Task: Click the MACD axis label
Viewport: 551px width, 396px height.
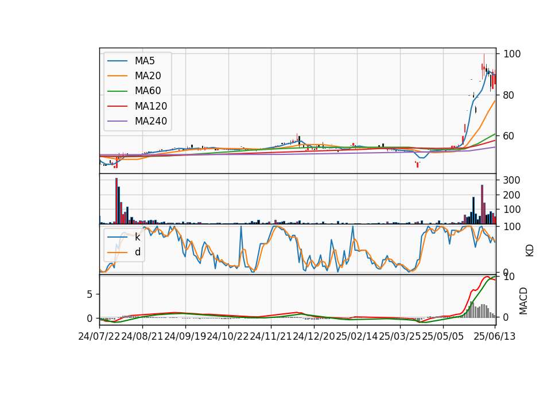Action: pyautogui.click(x=523, y=301)
